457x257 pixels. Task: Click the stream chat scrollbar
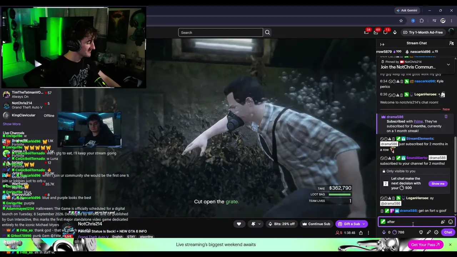click(455, 175)
